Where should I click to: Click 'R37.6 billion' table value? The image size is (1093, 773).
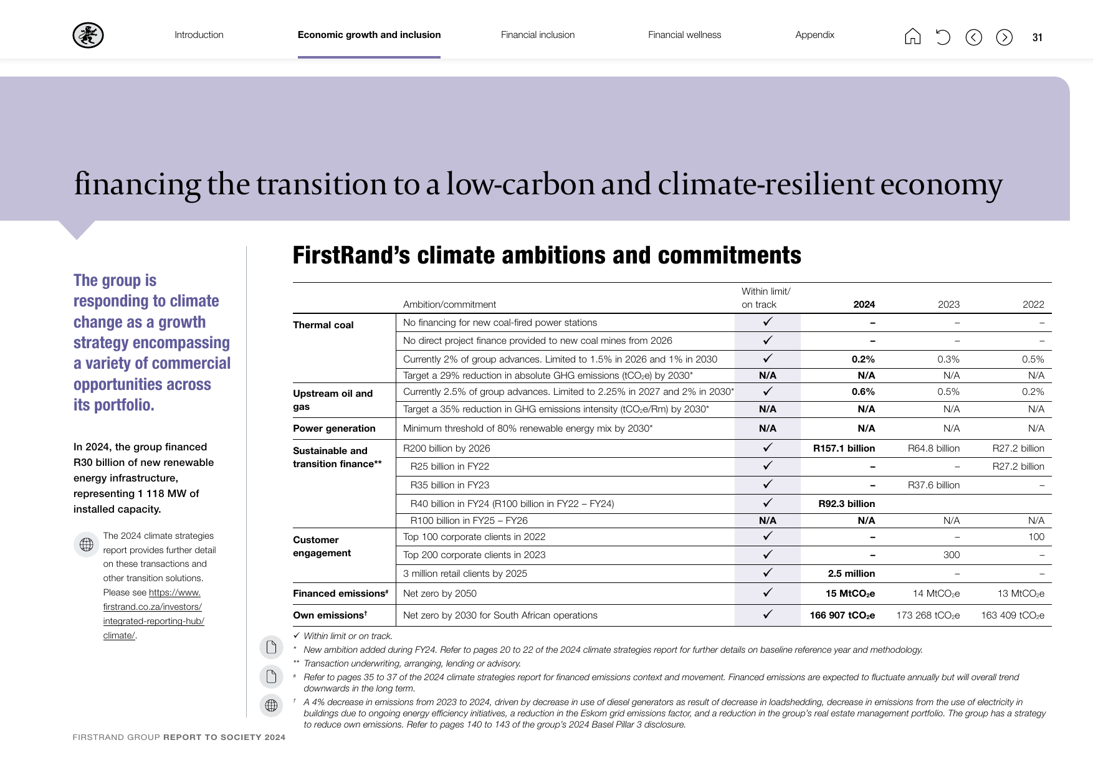[933, 485]
